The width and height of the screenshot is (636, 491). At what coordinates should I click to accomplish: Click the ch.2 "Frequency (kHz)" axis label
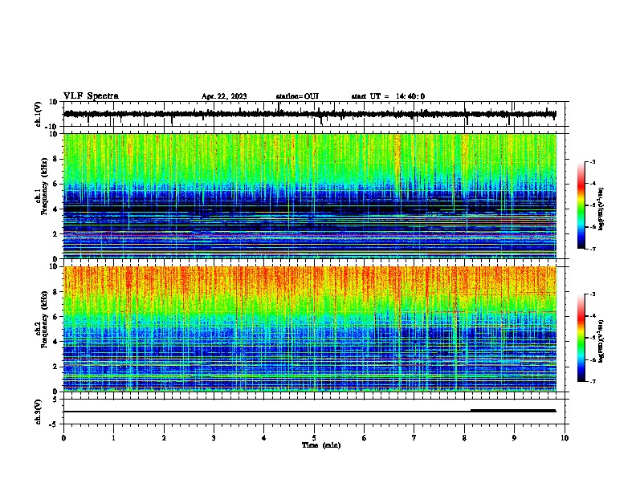[x=44, y=319]
